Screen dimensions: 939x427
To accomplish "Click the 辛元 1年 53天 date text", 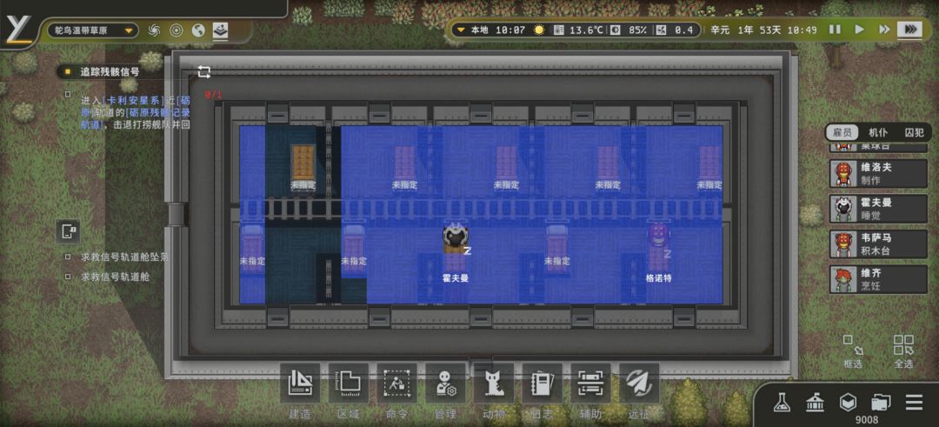I will tap(746, 30).
